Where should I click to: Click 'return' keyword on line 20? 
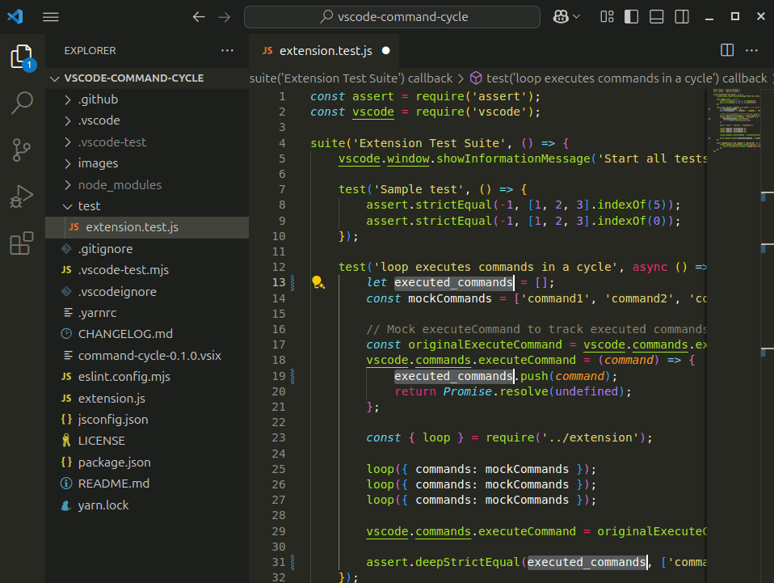(x=415, y=391)
